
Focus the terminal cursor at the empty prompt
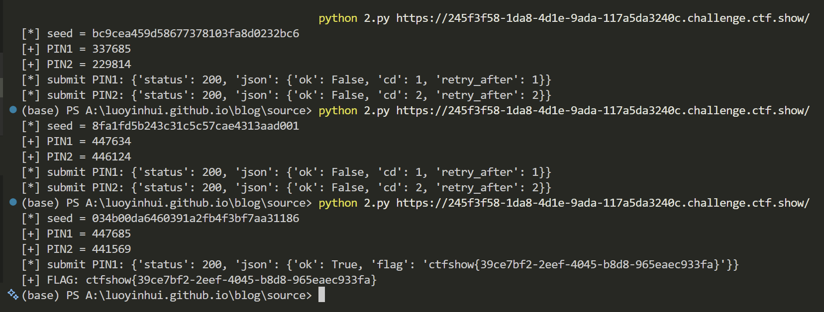point(321,295)
